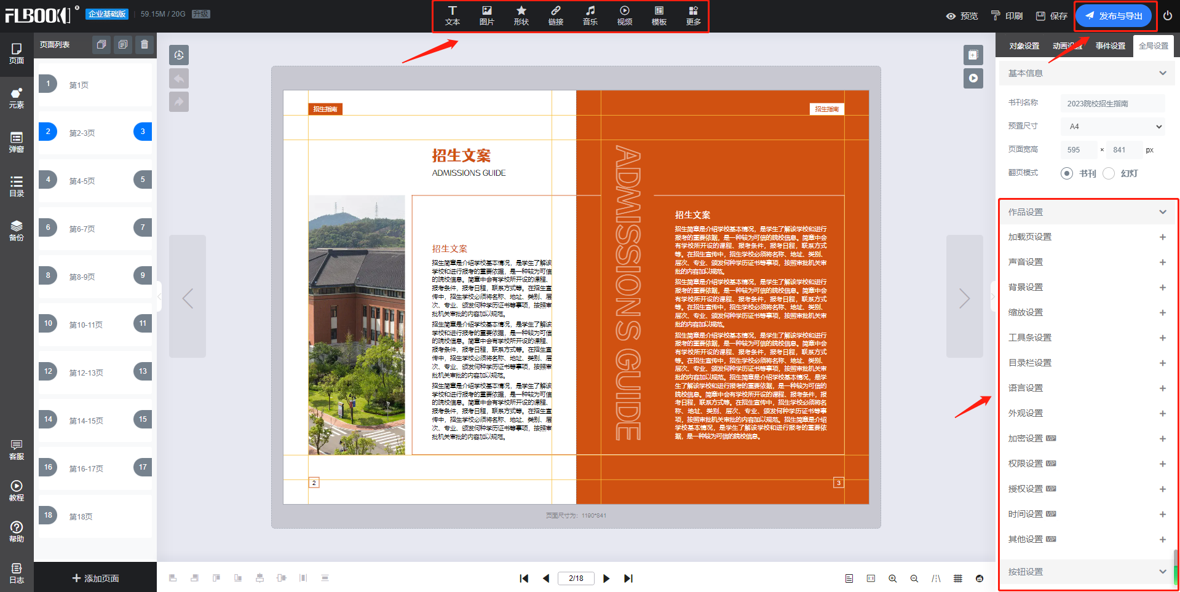Open the 形状 shape tool

pos(521,16)
